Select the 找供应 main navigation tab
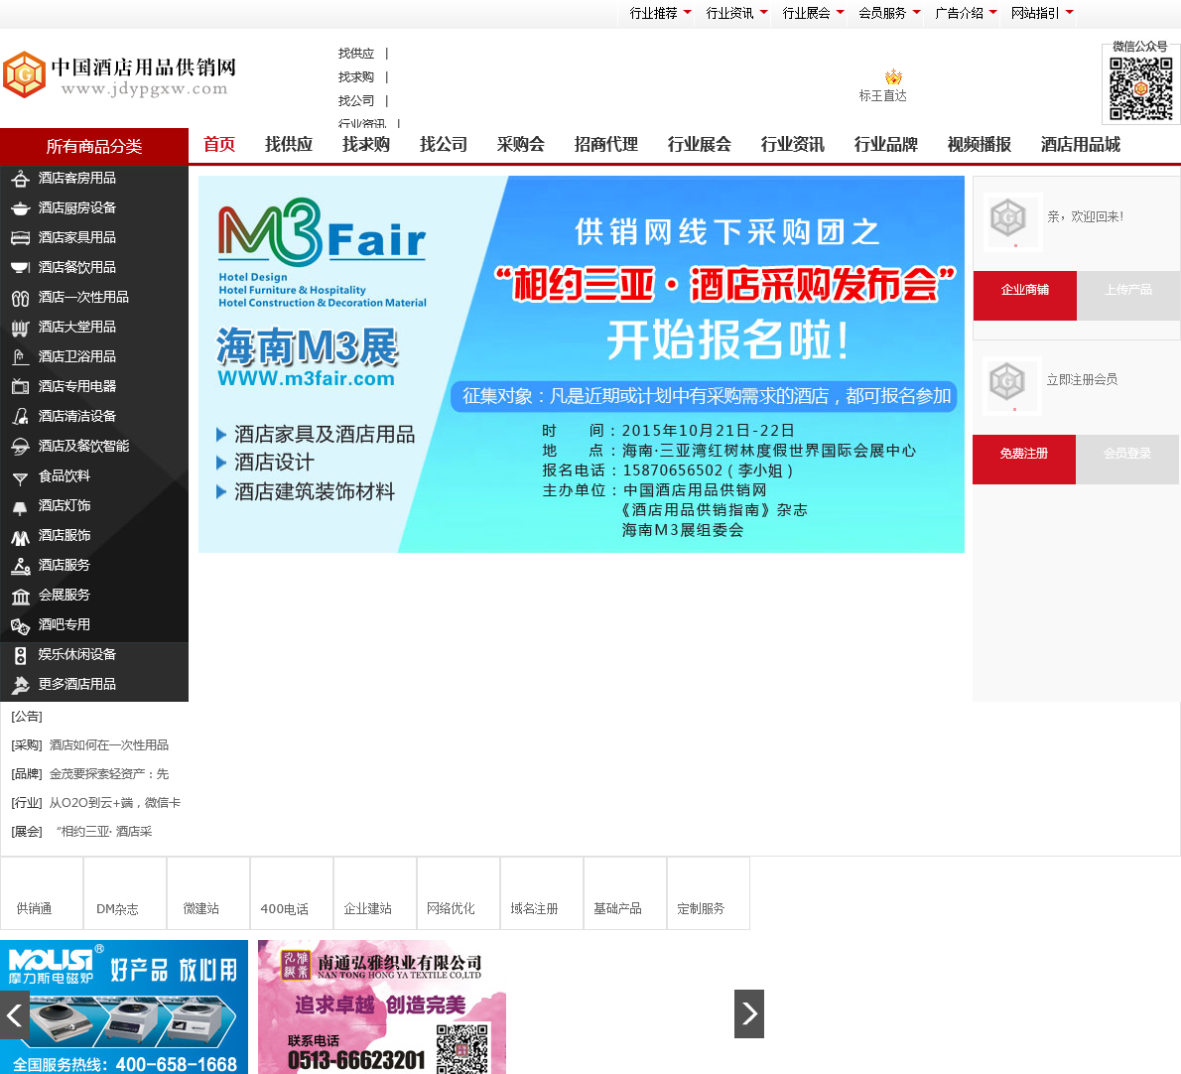Screen dimensions: 1181x1074 (289, 145)
